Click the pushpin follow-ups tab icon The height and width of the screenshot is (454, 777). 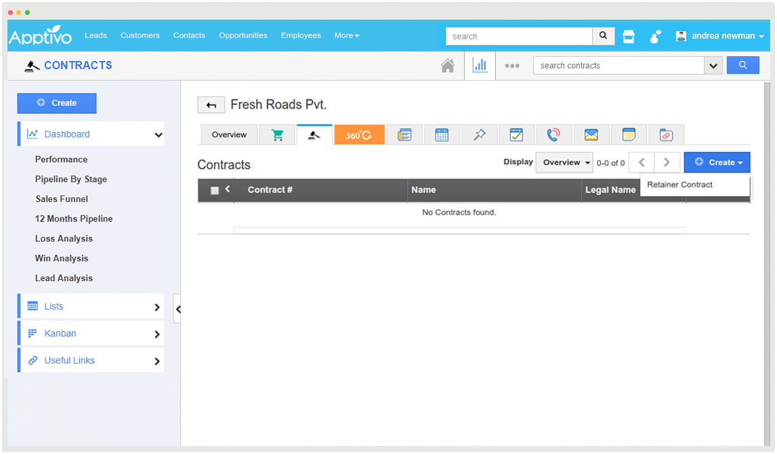(480, 135)
